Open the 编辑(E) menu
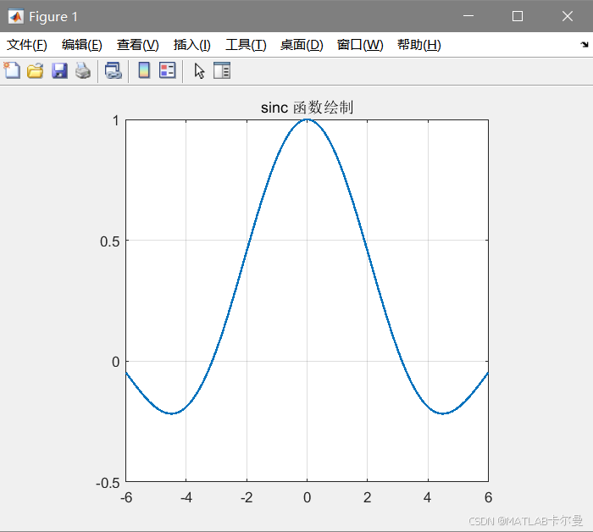593x532 pixels. click(82, 45)
